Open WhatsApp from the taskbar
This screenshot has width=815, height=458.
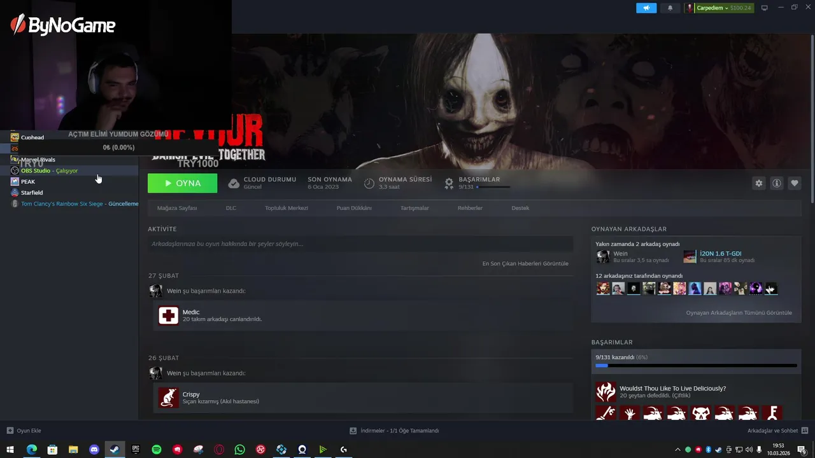coord(239,450)
